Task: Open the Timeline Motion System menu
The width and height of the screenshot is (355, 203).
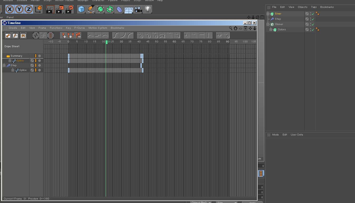Action: click(x=98, y=28)
